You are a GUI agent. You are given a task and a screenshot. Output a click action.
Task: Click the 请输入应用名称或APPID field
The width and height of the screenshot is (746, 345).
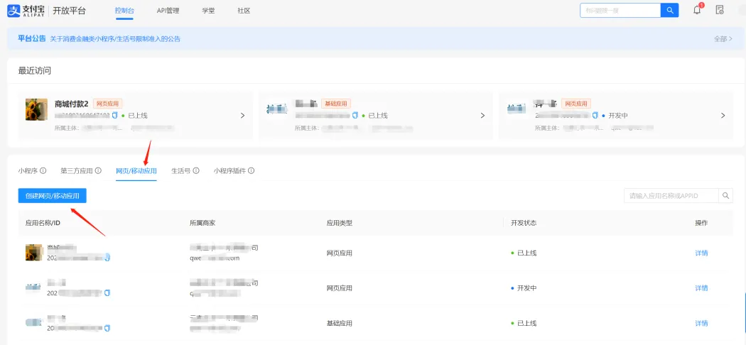coord(671,196)
